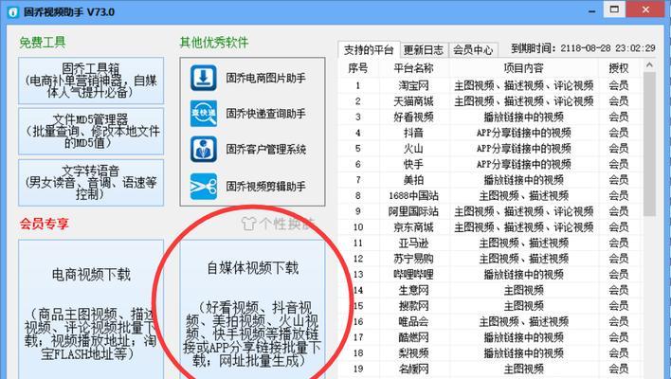Click APP分享链接中的视频 in 快手 row
This screenshot has width=671, height=379.
pos(523,164)
